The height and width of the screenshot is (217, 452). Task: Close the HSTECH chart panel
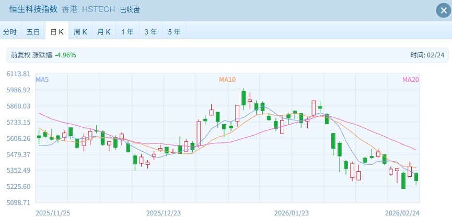442,10
